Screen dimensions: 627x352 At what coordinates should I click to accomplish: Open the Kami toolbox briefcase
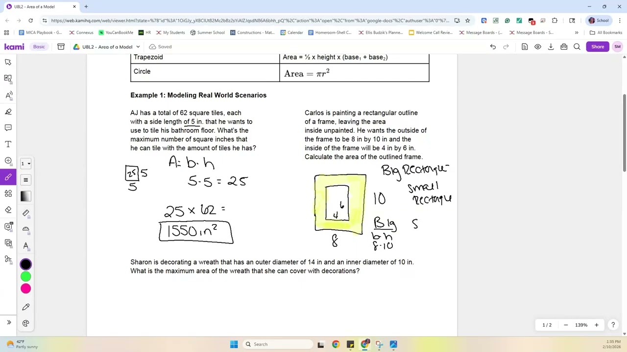[x=564, y=46]
